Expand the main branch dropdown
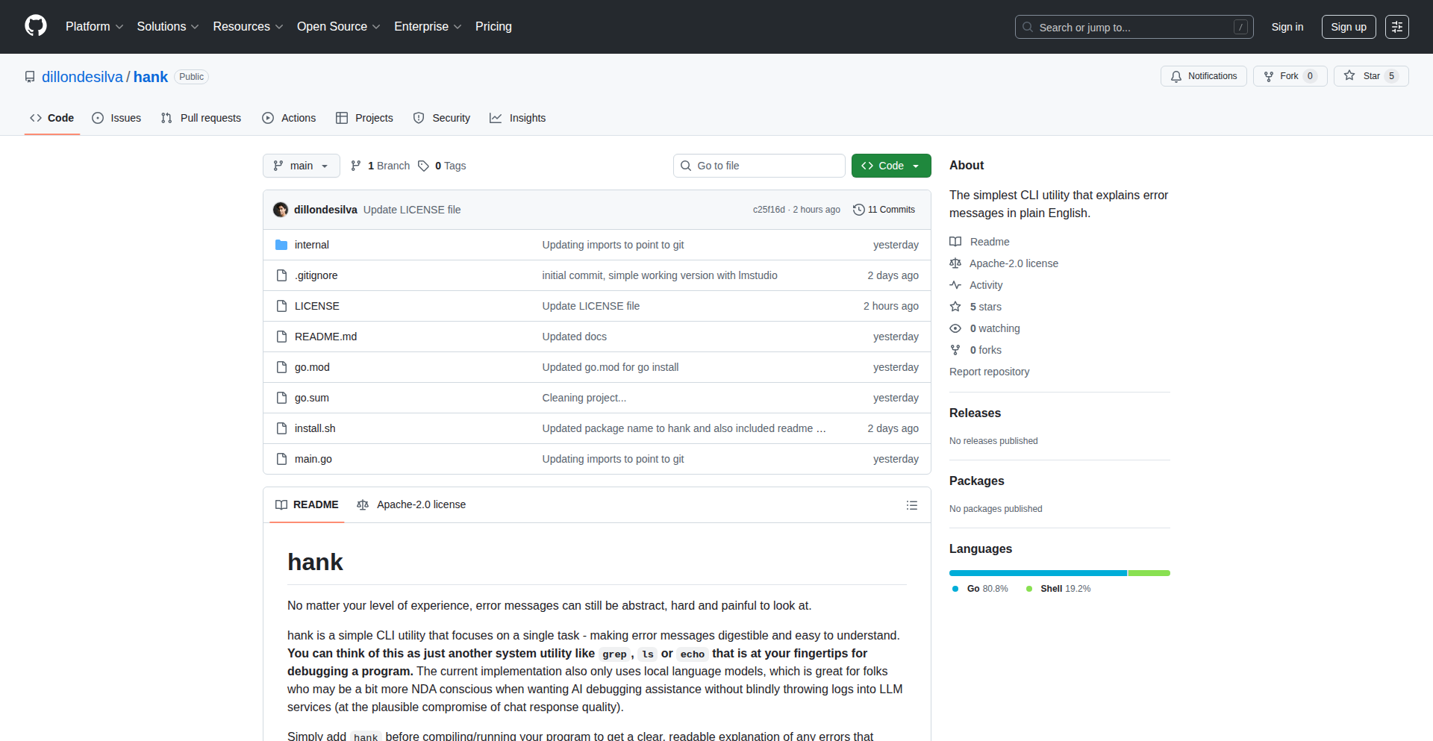The height and width of the screenshot is (741, 1433). tap(301, 166)
